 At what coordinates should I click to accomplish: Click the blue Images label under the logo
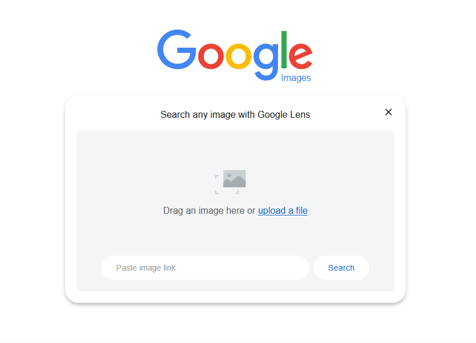(296, 78)
